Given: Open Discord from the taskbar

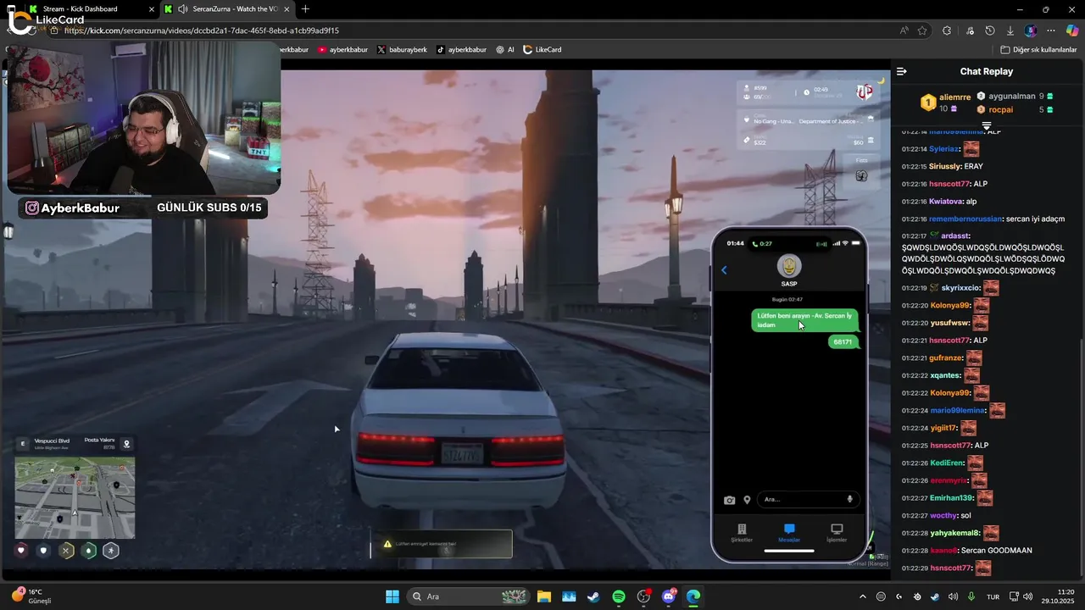Looking at the screenshot, I should [669, 596].
